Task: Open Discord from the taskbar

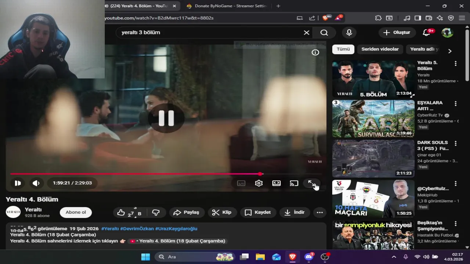Action: [309, 257]
